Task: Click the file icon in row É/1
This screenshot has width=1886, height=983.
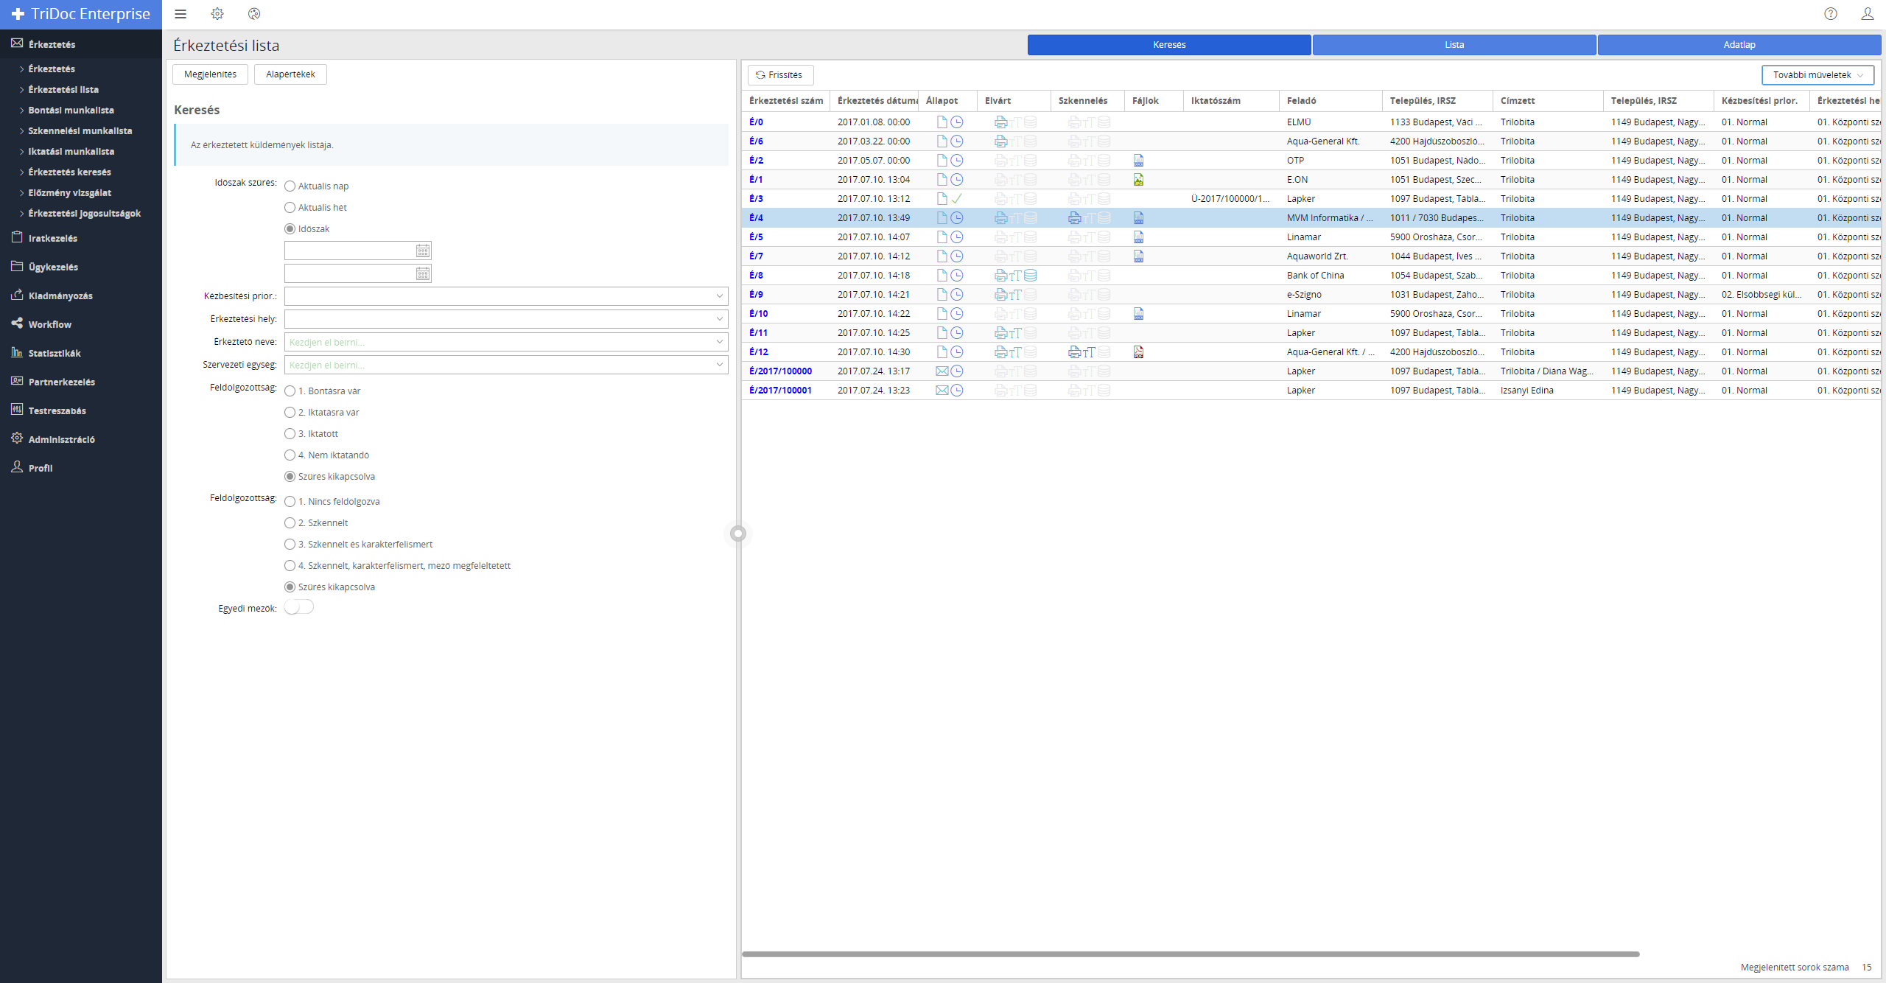Action: 1138,180
